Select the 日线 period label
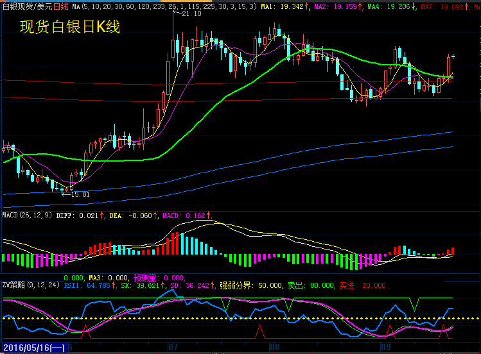Viewport: 481px width, 354px height. tap(61, 6)
